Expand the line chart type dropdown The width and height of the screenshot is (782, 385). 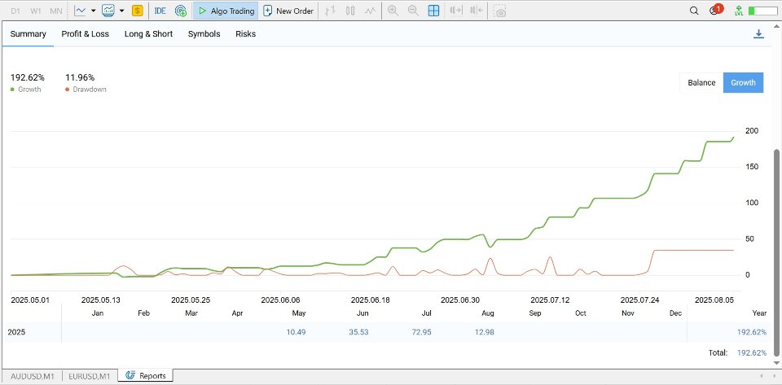[94, 11]
